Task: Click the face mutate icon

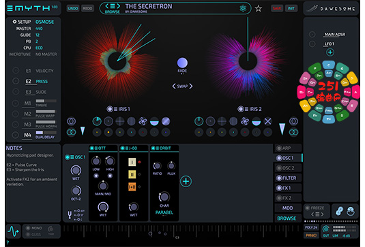Action: [351, 211]
